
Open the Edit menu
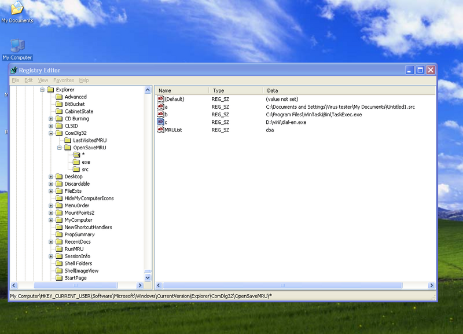[28, 80]
